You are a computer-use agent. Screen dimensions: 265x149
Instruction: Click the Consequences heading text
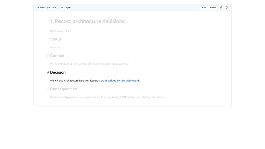(63, 89)
